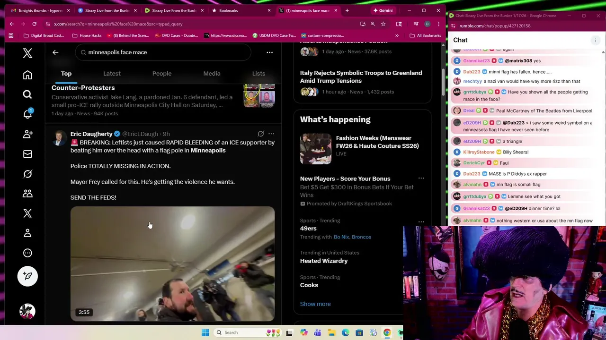The height and width of the screenshot is (340, 606).
Task: Click the minneapolis face mace search field
Action: click(163, 52)
